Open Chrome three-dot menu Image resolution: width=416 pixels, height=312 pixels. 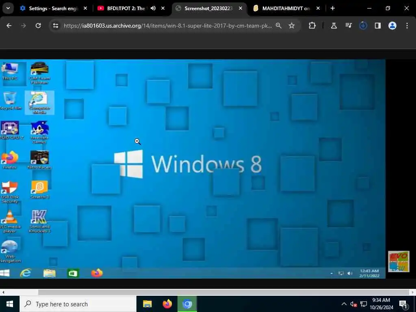407,26
